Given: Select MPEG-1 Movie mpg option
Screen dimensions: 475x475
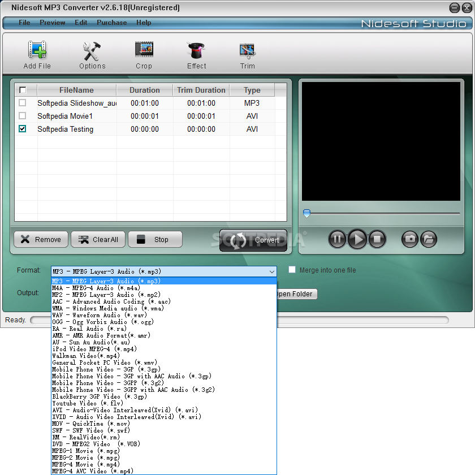Looking at the screenshot, I should (x=164, y=451).
